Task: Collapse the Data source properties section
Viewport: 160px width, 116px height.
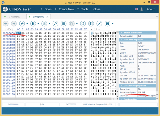Action: (x=121, y=86)
